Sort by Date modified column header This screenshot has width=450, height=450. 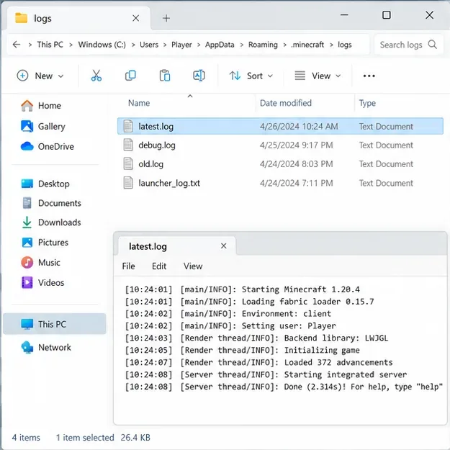point(286,103)
